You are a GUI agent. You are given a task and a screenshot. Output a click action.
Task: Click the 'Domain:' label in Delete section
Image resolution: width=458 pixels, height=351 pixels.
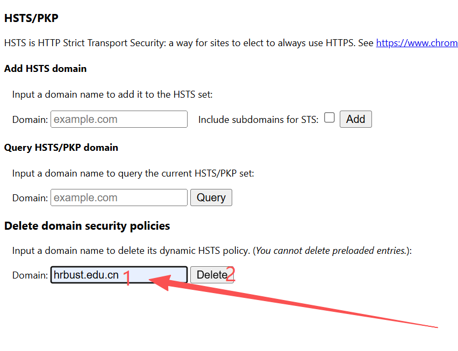(x=30, y=275)
